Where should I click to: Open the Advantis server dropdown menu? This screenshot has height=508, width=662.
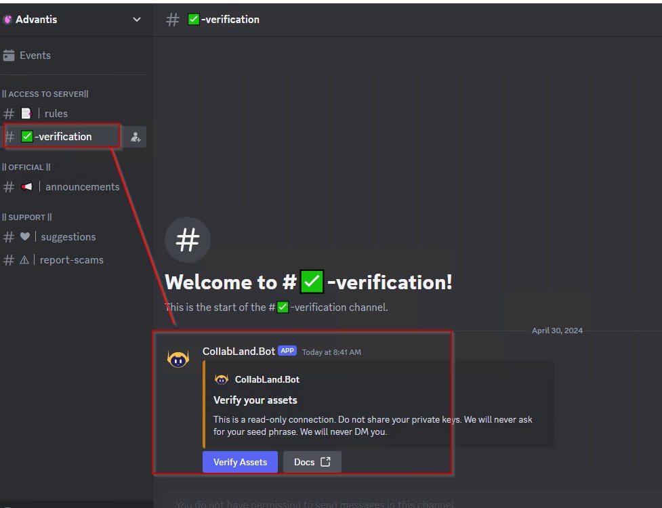coord(136,20)
